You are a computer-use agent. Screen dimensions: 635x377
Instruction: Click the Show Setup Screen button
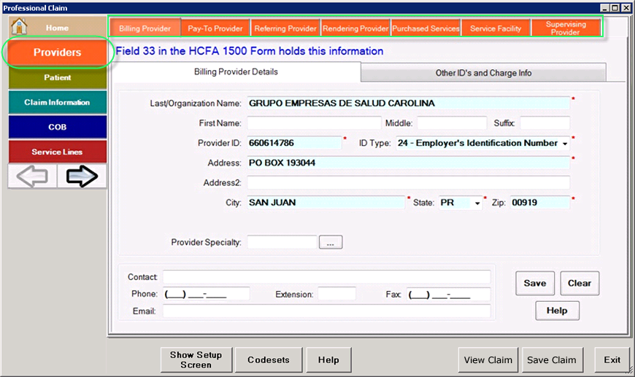coord(196,359)
